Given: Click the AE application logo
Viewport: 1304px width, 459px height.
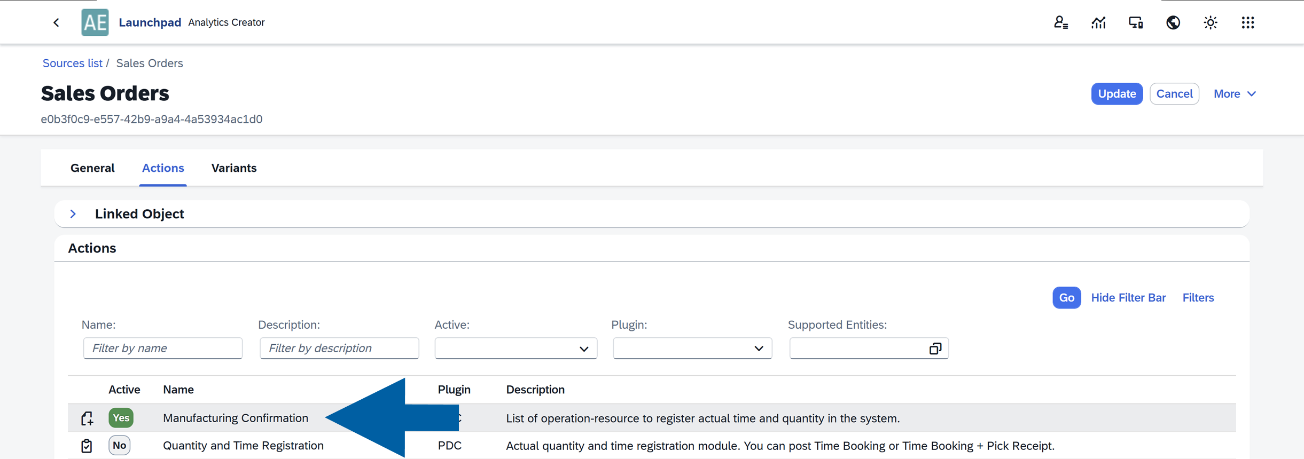Looking at the screenshot, I should [x=95, y=22].
